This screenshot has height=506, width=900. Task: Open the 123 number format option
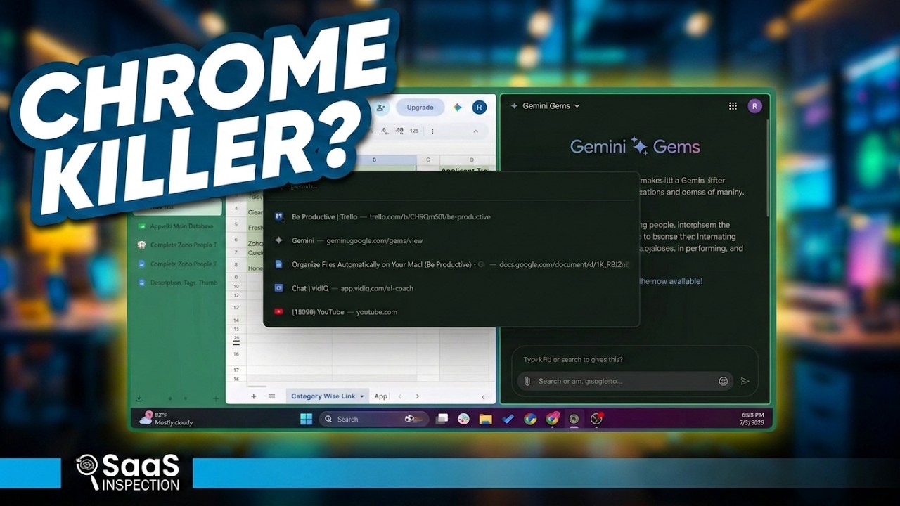coord(413,131)
